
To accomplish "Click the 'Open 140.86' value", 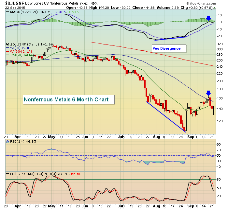I will point(77,8).
